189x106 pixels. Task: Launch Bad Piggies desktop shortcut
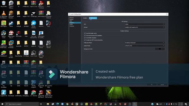4,24
